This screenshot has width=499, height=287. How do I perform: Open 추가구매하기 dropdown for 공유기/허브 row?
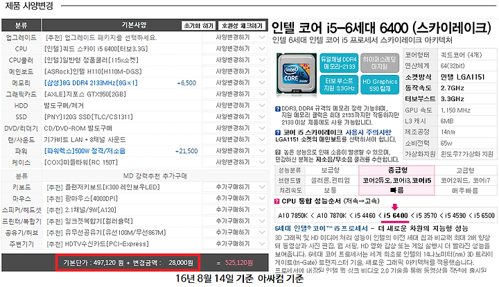click(235, 232)
